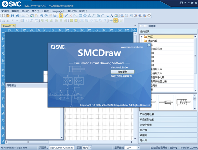Select the Hand pan tool
This screenshot has width=198, height=150.
pyautogui.click(x=149, y=16)
